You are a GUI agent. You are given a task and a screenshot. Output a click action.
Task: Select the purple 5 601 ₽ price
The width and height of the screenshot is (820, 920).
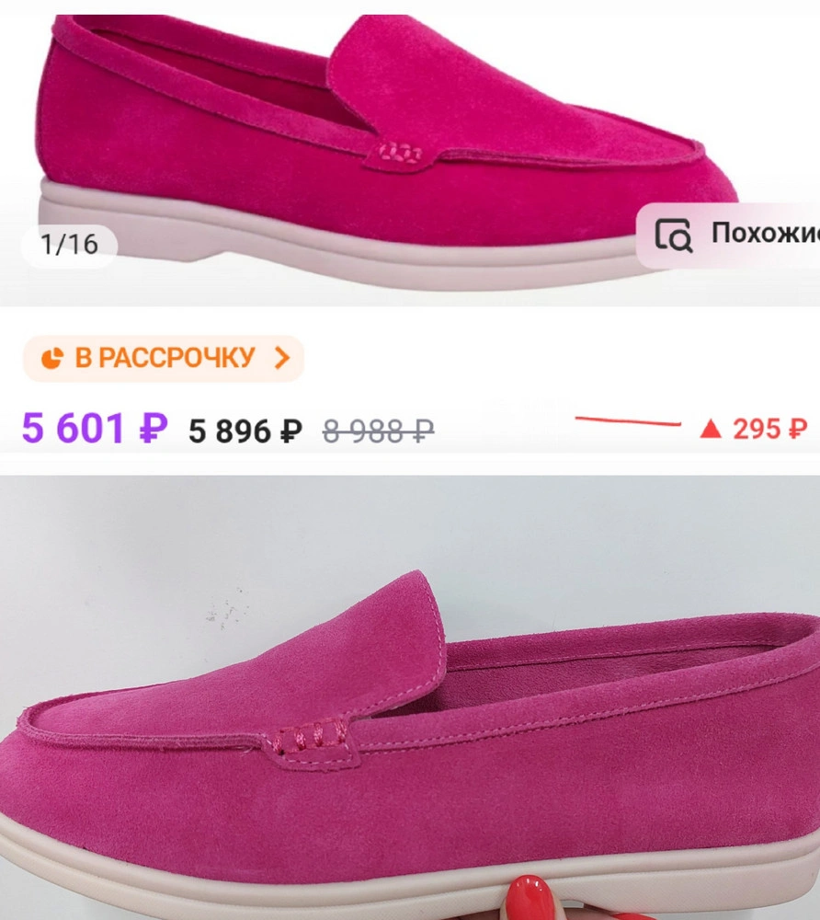95,428
